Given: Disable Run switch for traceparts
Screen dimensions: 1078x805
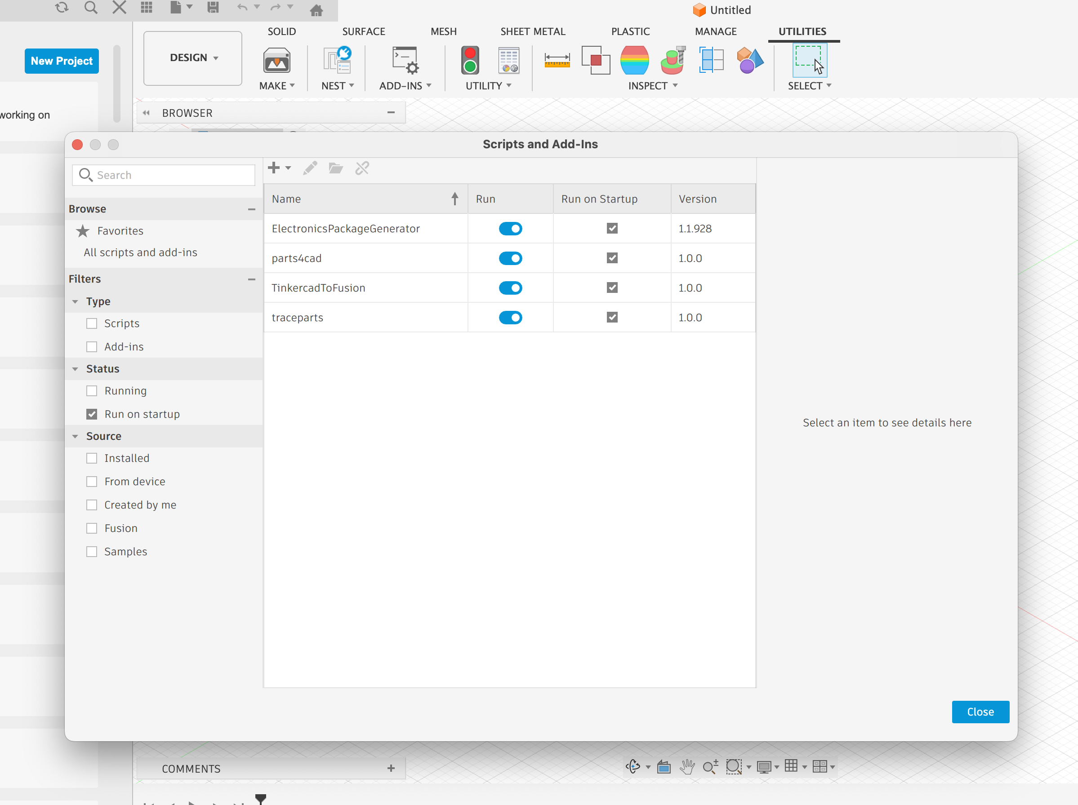Looking at the screenshot, I should tap(510, 318).
